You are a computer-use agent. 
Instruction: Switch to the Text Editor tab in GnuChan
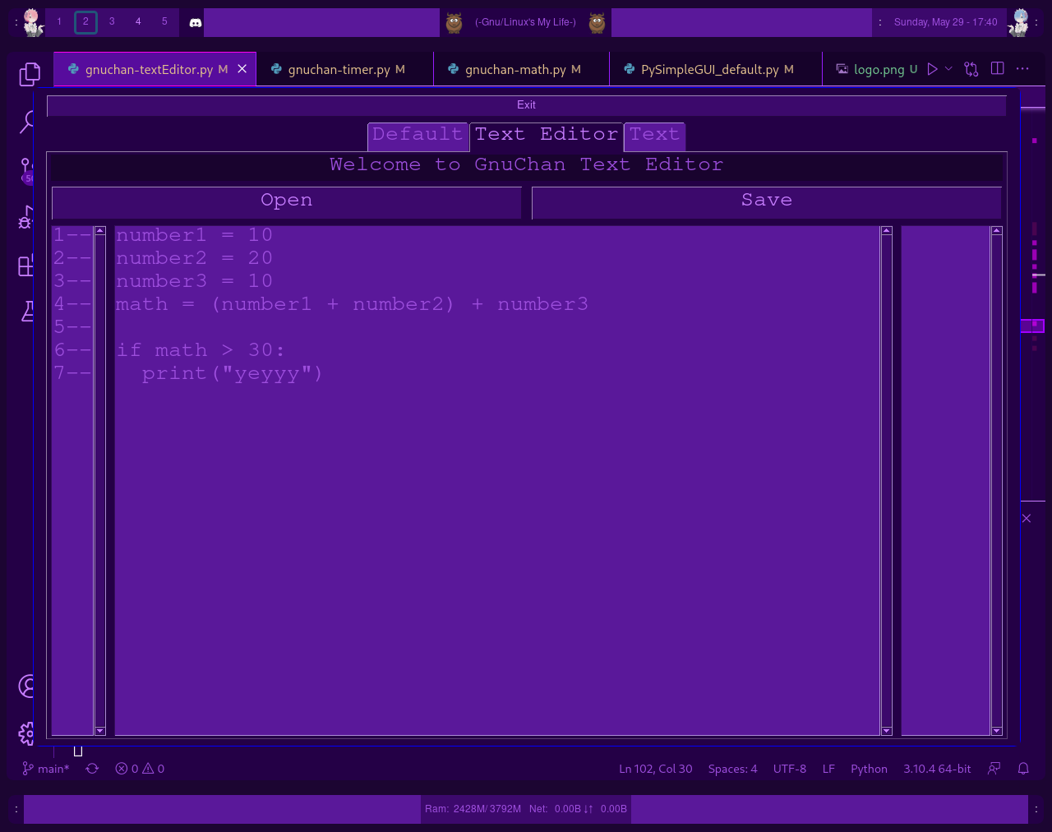tap(545, 134)
